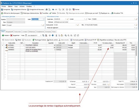Click Envoyer par mail
Viewport: 139px width, 108px height.
pos(91,13)
